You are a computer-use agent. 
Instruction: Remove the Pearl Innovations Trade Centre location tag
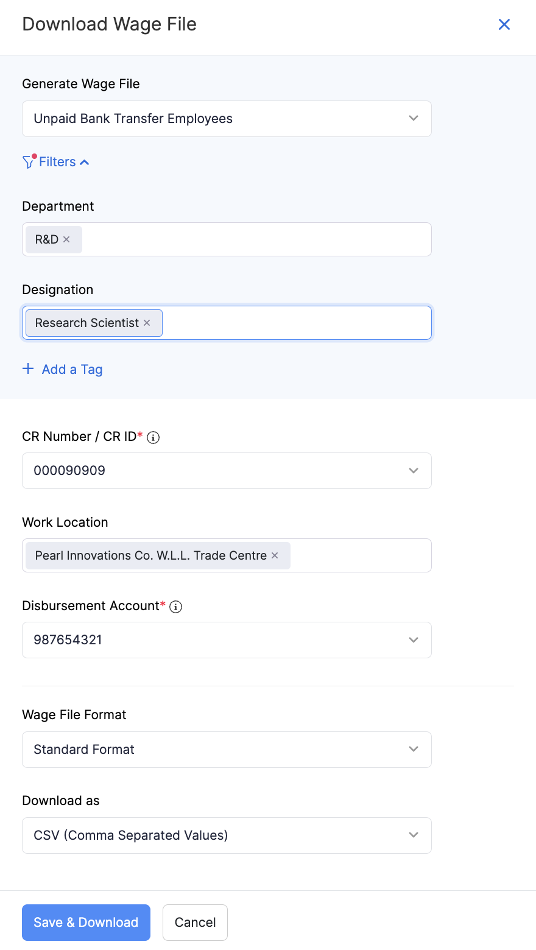[275, 555]
